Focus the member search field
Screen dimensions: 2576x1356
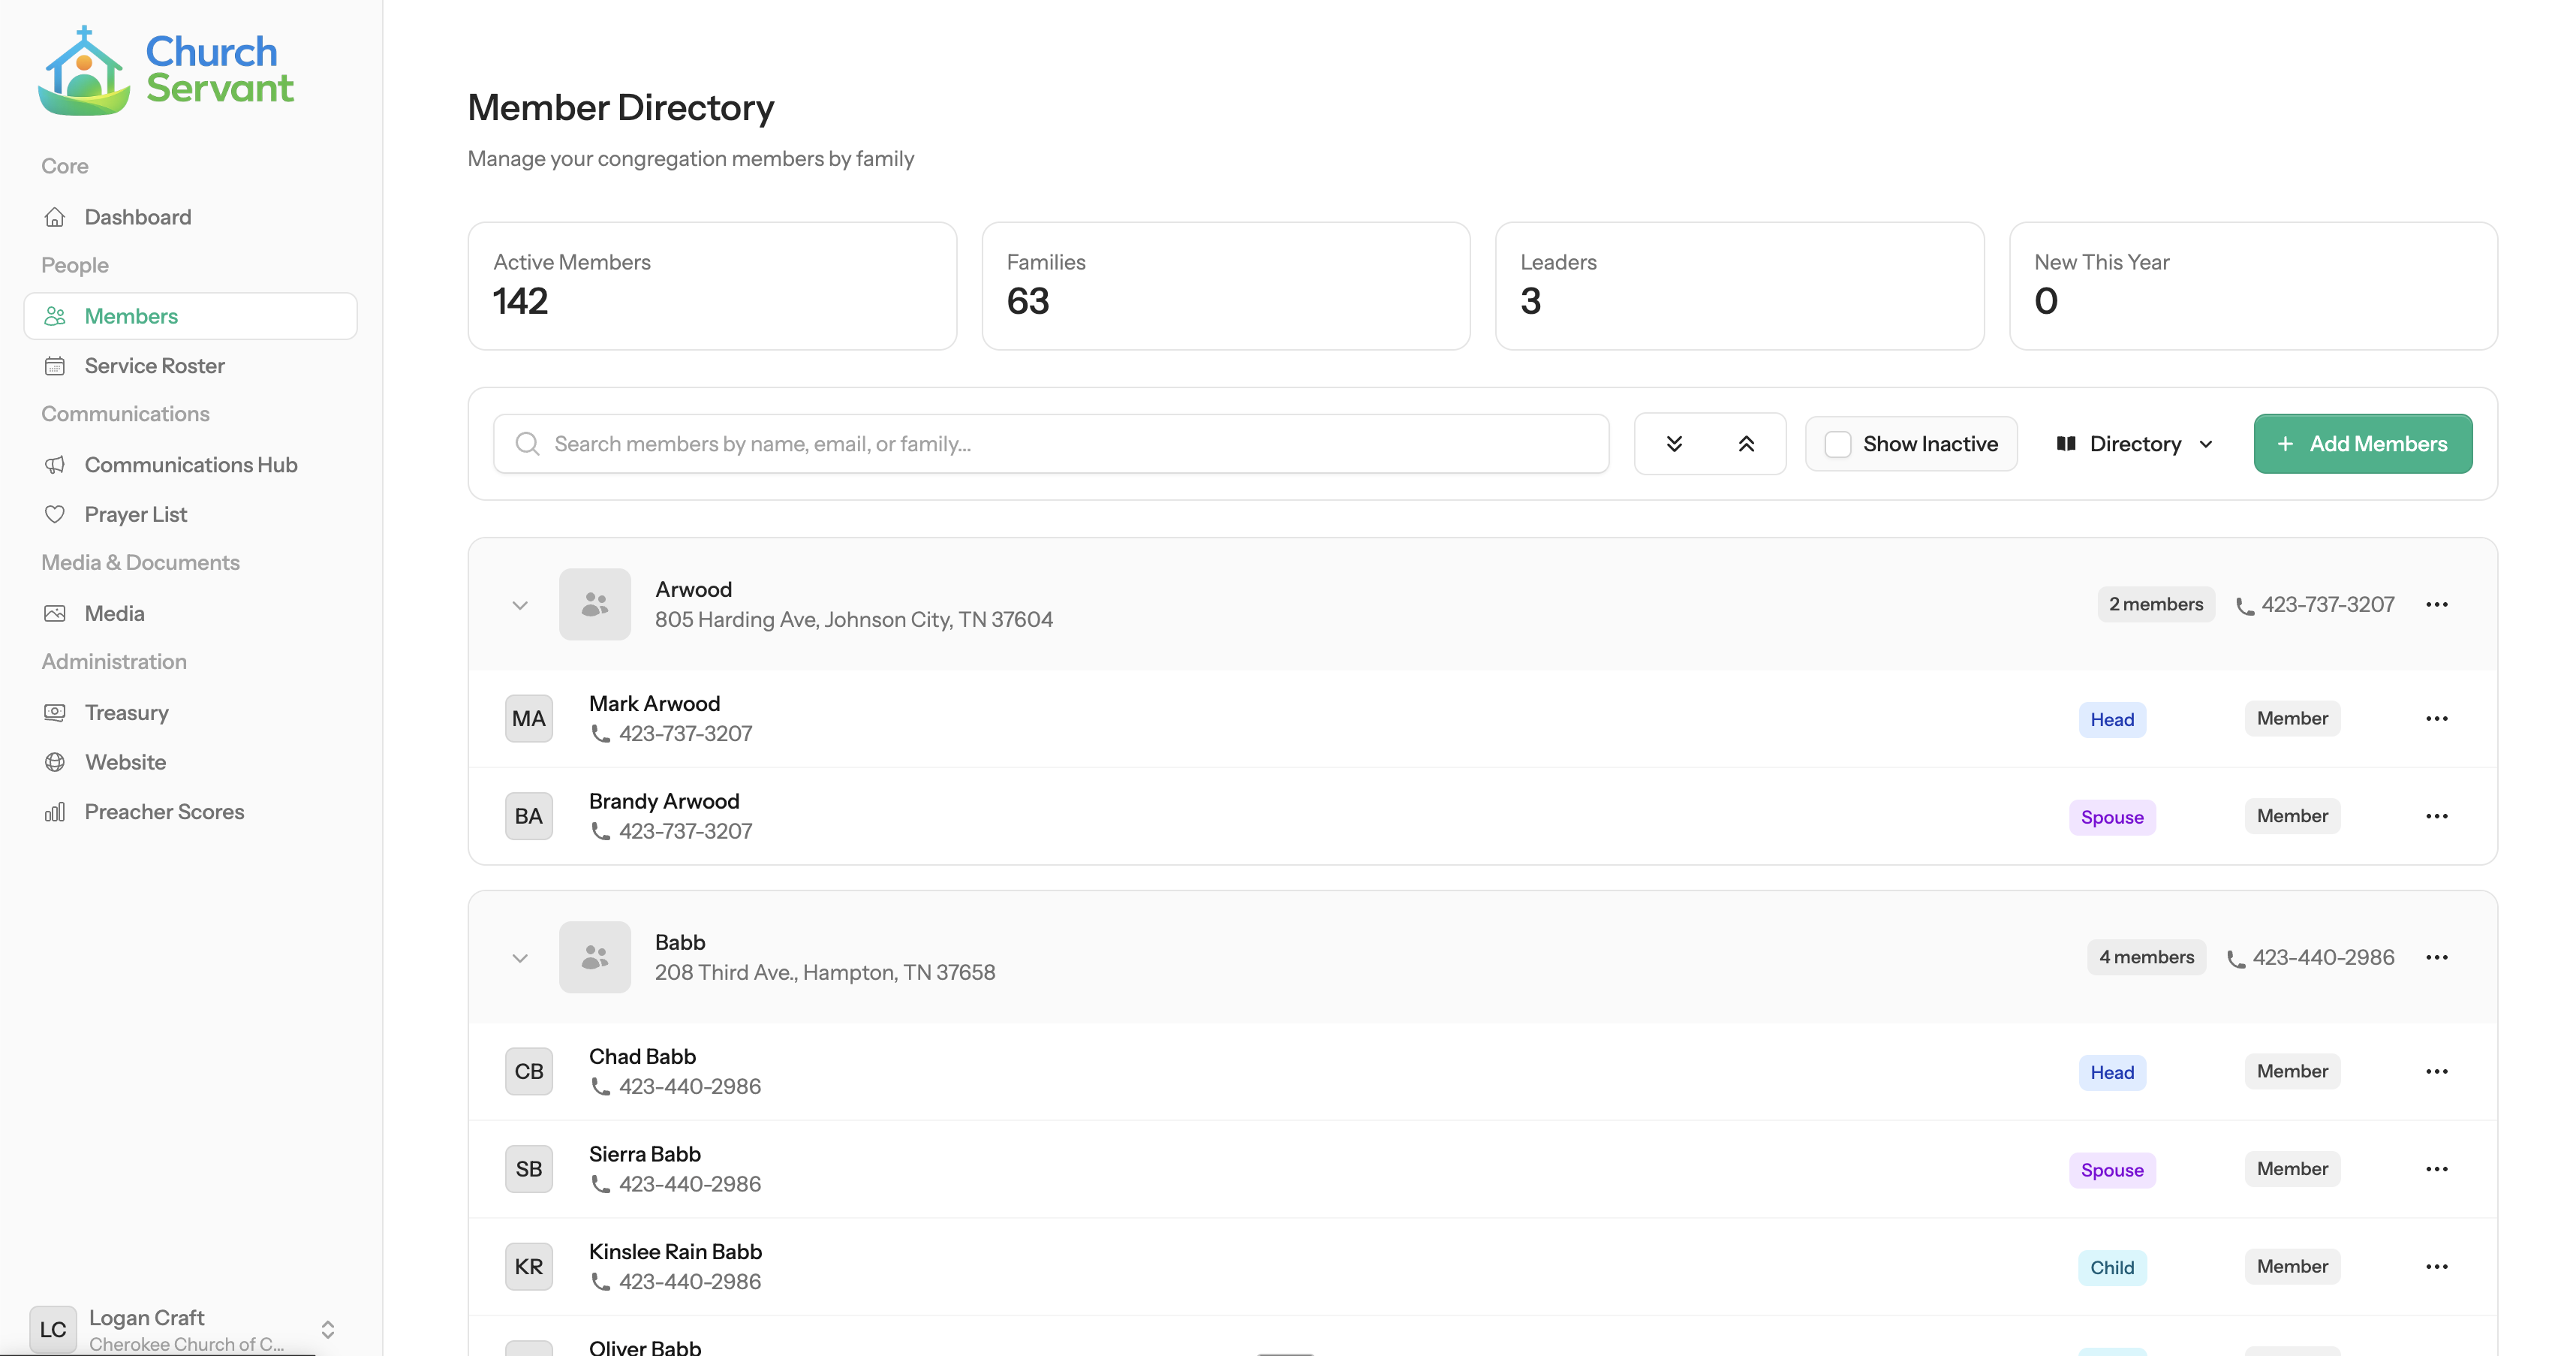(x=1050, y=444)
